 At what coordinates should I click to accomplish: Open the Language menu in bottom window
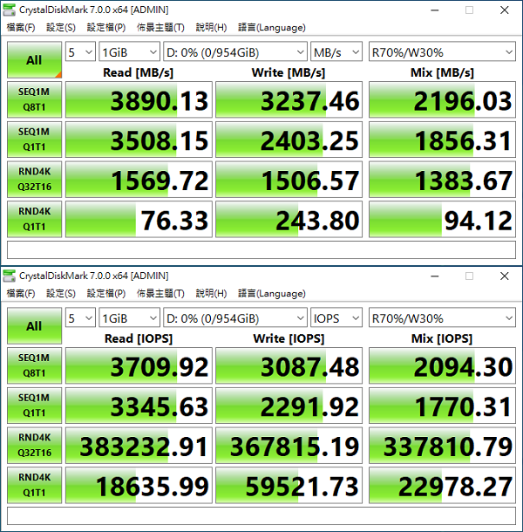[x=272, y=294]
